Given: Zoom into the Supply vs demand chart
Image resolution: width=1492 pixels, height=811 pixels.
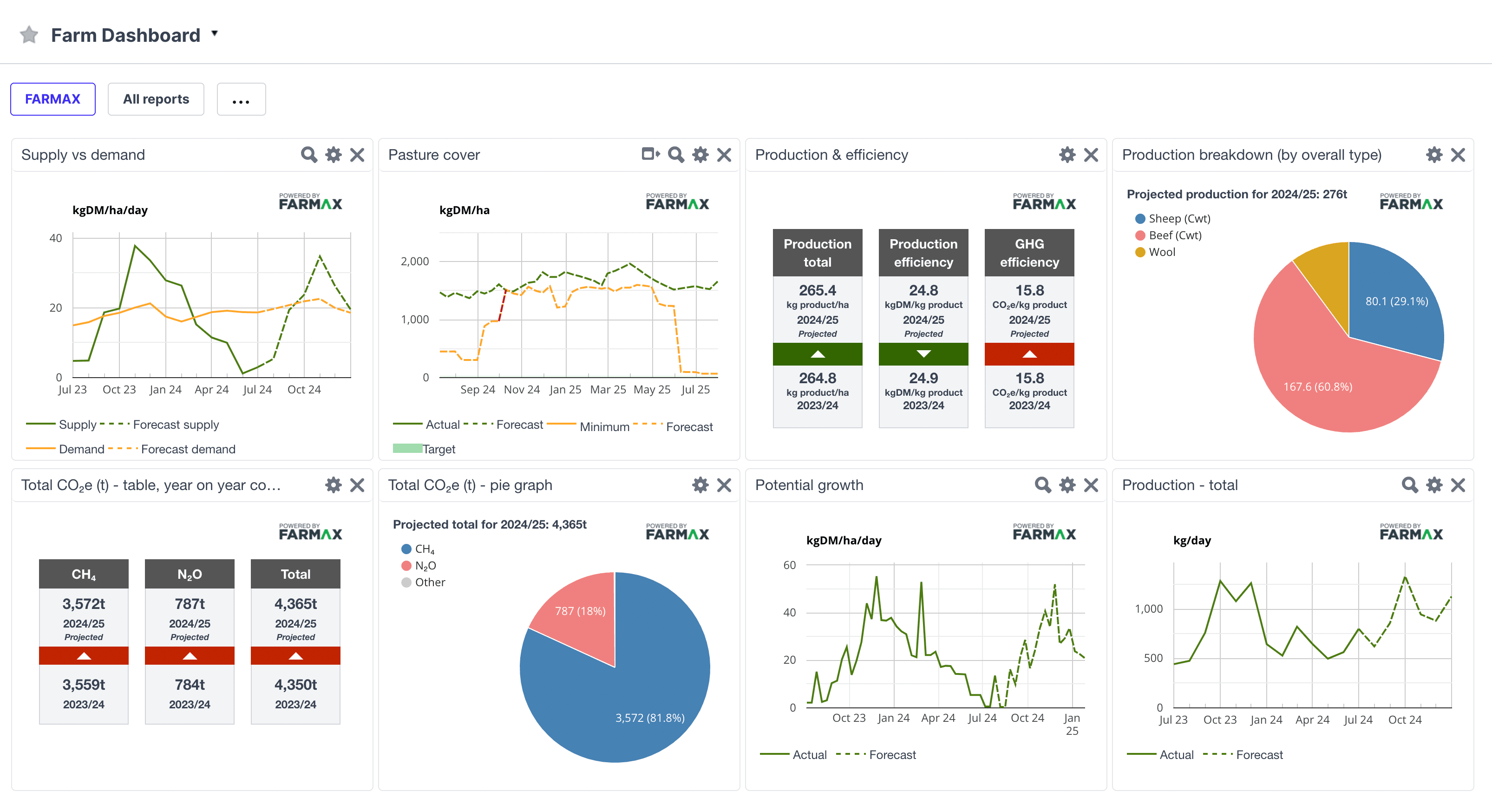Looking at the screenshot, I should [309, 155].
